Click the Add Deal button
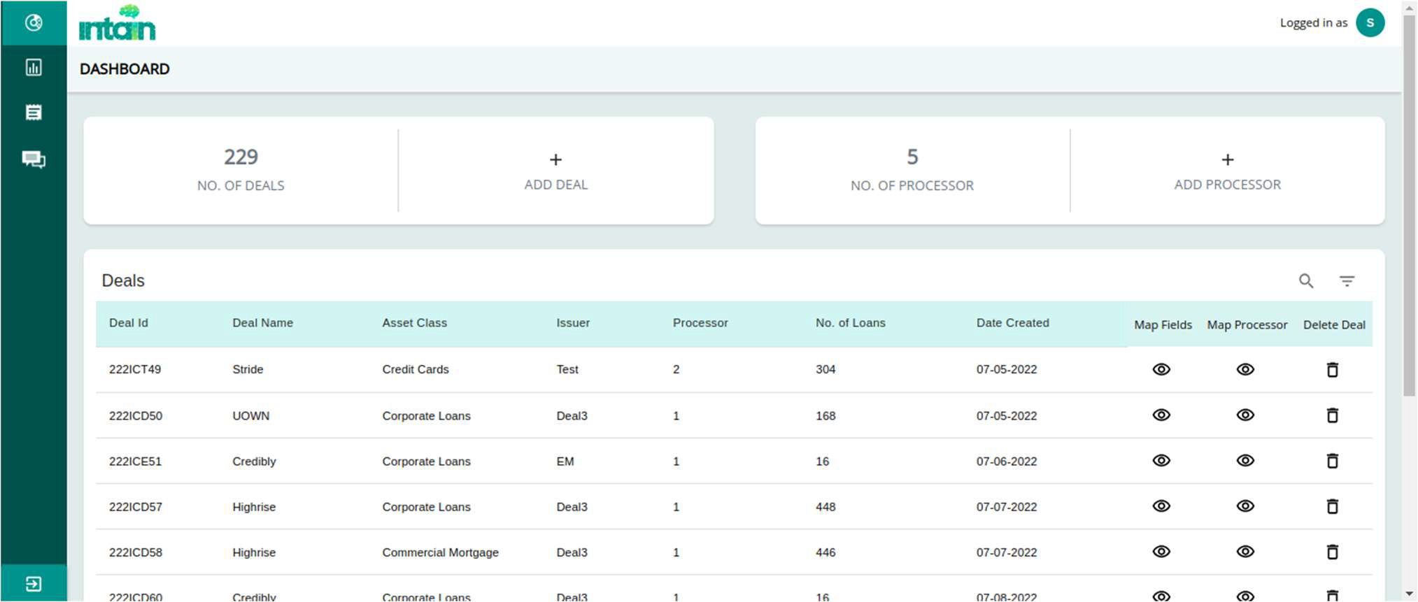 pyautogui.click(x=555, y=171)
